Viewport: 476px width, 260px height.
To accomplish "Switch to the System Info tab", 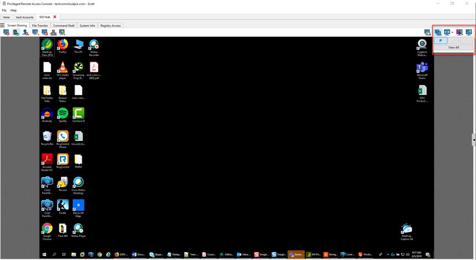I will tap(87, 26).
